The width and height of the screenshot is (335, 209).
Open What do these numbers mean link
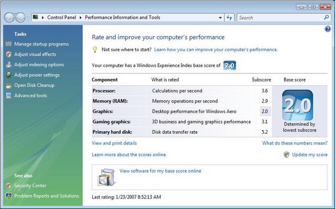click(295, 143)
